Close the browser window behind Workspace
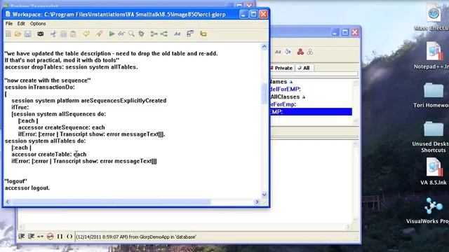Screen dimensions: 449x252 point(355,32)
